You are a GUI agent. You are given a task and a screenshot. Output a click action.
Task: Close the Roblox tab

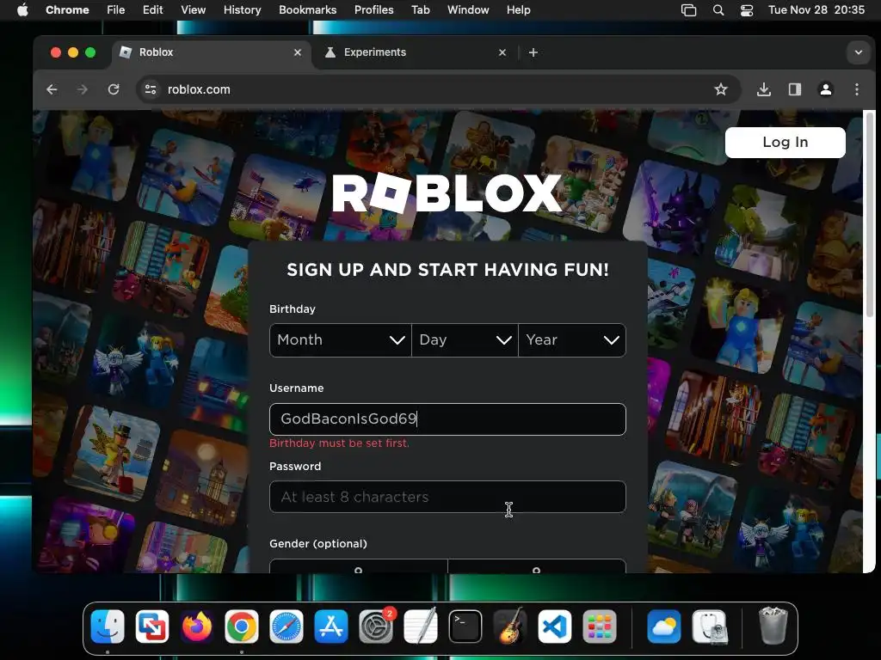pos(298,52)
